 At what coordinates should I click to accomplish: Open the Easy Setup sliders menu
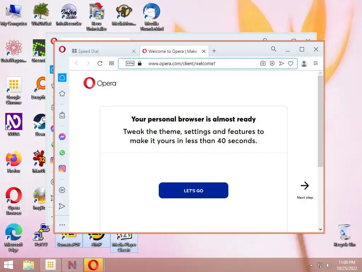[316, 63]
